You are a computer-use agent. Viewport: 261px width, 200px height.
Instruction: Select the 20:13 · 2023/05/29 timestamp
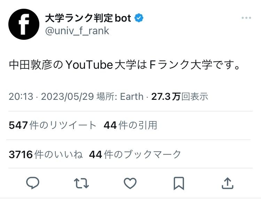pyautogui.click(x=51, y=96)
